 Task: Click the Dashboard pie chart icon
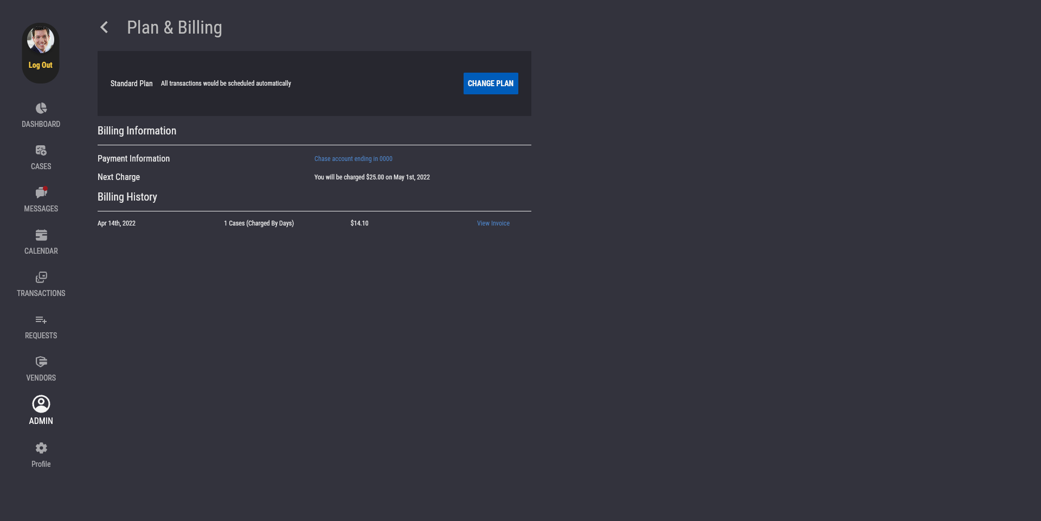[41, 108]
